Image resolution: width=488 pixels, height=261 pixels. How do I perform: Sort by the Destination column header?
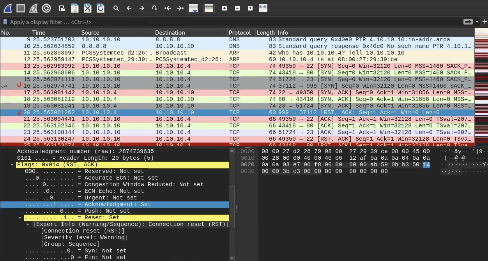tap(191, 33)
